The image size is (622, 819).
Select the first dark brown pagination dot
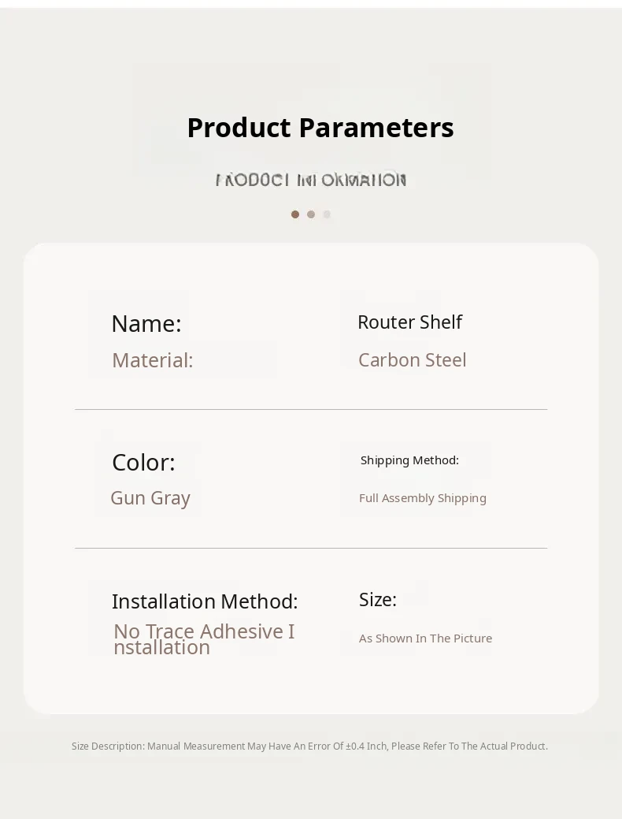tap(295, 214)
